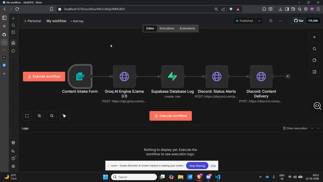Open the Windows Start menu
Viewport: 323px width, 182px height.
point(105,177)
